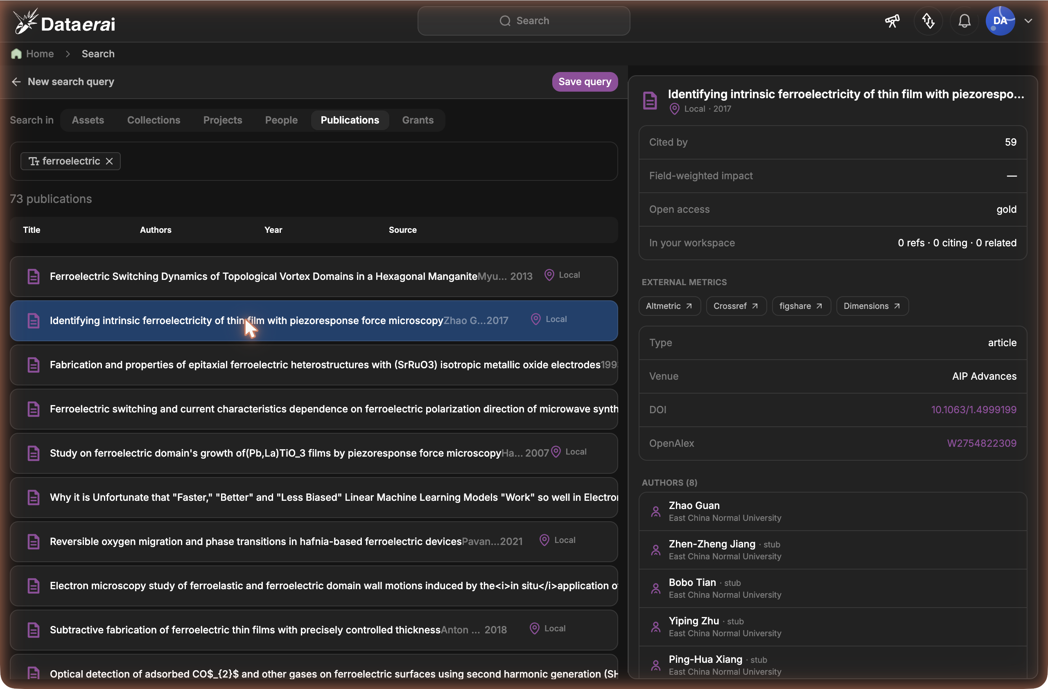Go back with New search query arrow
The image size is (1048, 689).
(x=16, y=82)
